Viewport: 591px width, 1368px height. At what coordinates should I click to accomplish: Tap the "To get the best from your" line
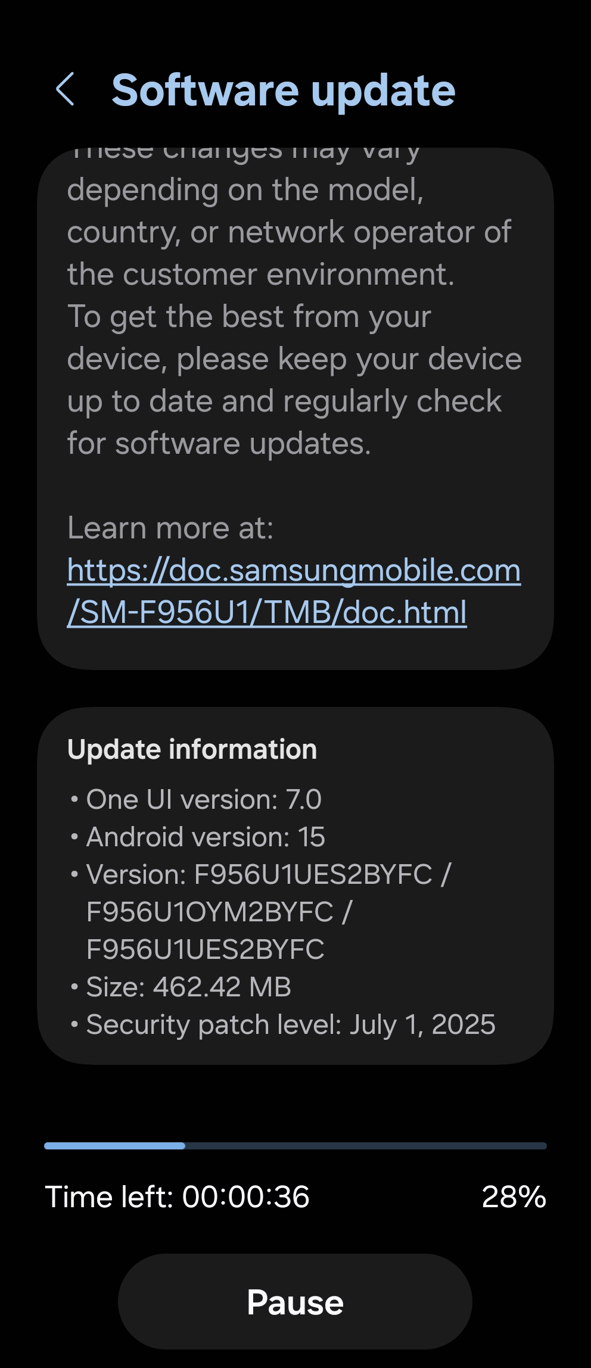pos(249,316)
